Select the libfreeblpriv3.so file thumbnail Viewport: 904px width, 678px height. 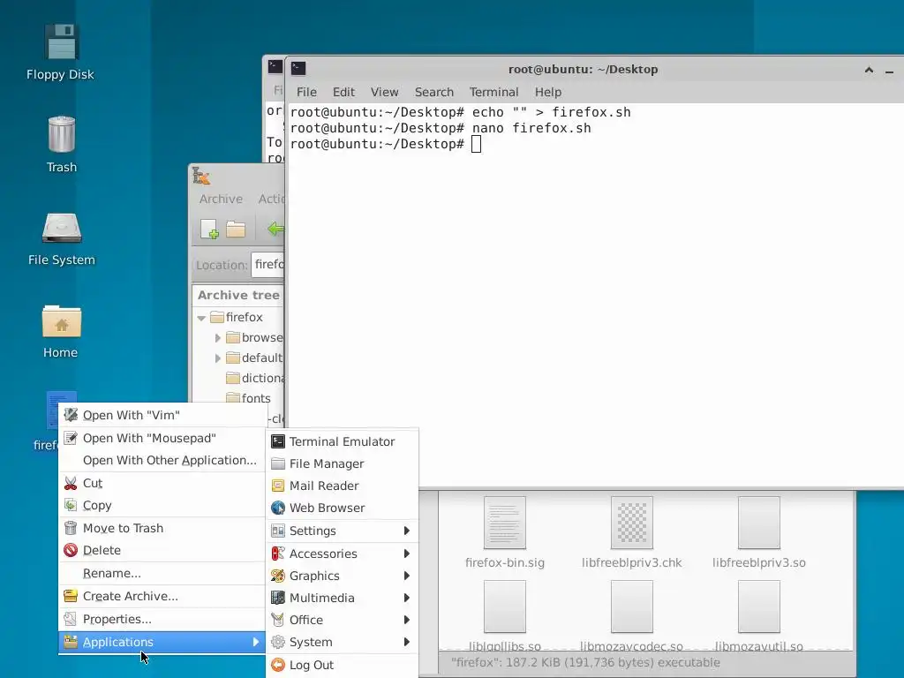click(x=758, y=523)
